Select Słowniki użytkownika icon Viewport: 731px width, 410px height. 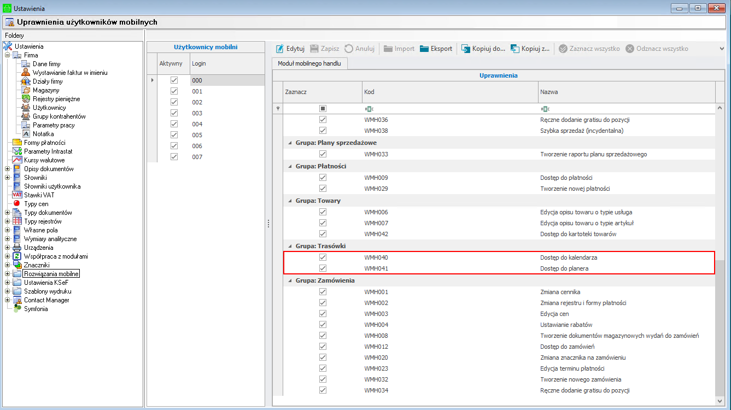pyautogui.click(x=17, y=186)
